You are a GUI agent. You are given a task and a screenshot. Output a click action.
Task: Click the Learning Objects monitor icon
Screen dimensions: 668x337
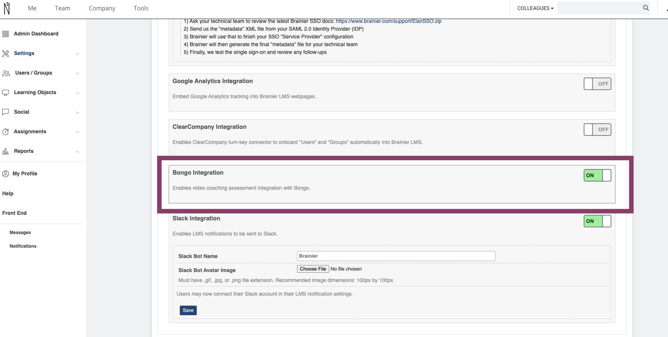point(6,93)
